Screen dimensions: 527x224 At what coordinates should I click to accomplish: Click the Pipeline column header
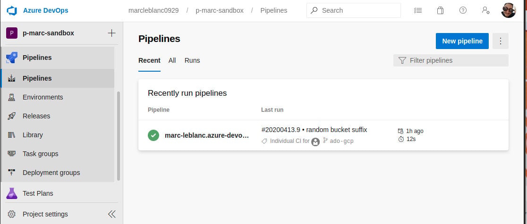point(159,110)
